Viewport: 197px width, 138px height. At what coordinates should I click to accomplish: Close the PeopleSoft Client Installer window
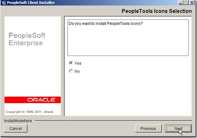[192, 3]
